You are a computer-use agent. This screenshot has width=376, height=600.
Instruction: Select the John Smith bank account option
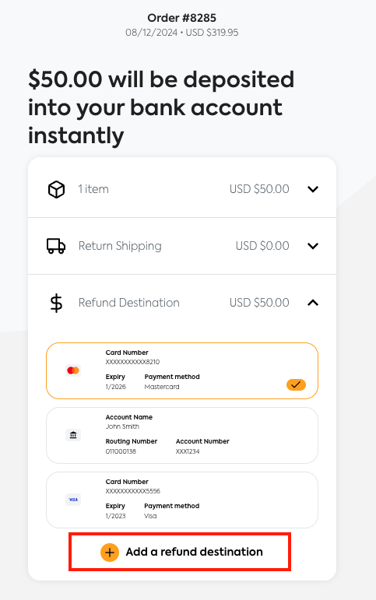point(182,436)
